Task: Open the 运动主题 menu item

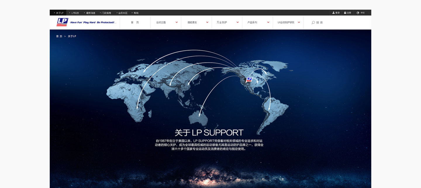Action: (161, 22)
